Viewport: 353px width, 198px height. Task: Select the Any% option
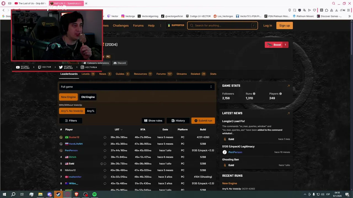coord(91,111)
